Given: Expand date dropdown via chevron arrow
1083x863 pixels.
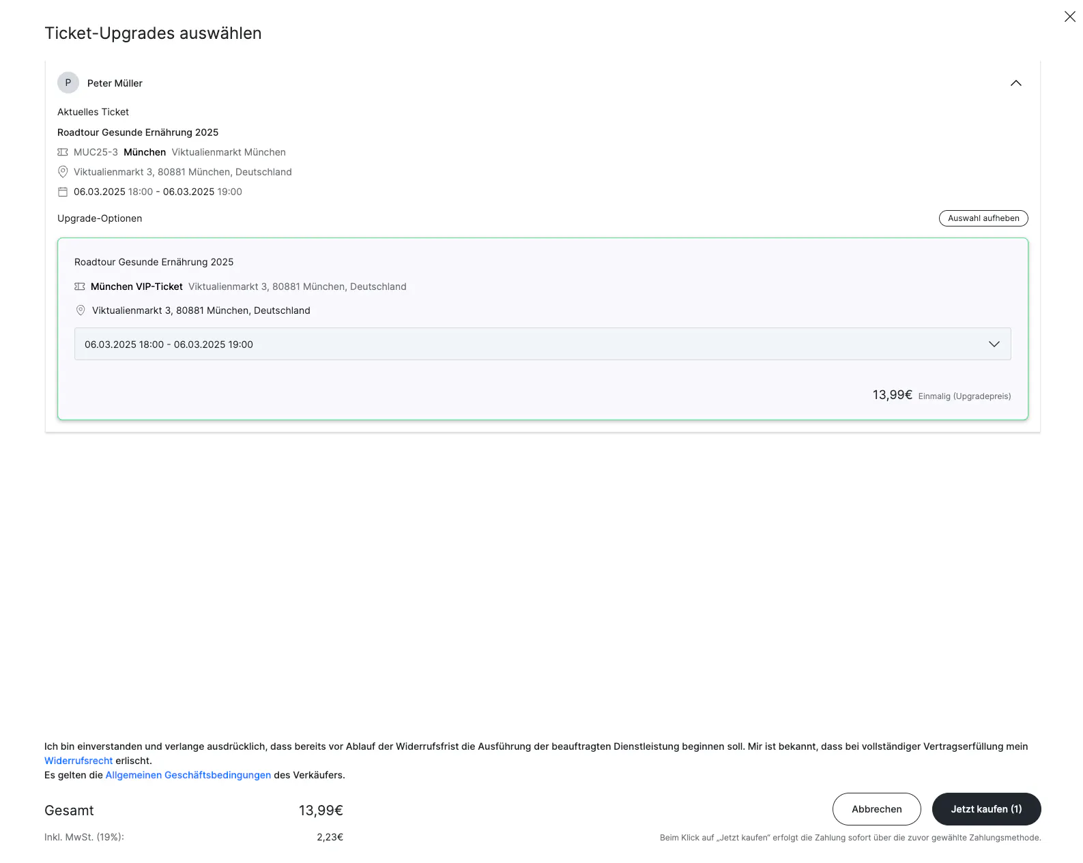Looking at the screenshot, I should point(994,345).
